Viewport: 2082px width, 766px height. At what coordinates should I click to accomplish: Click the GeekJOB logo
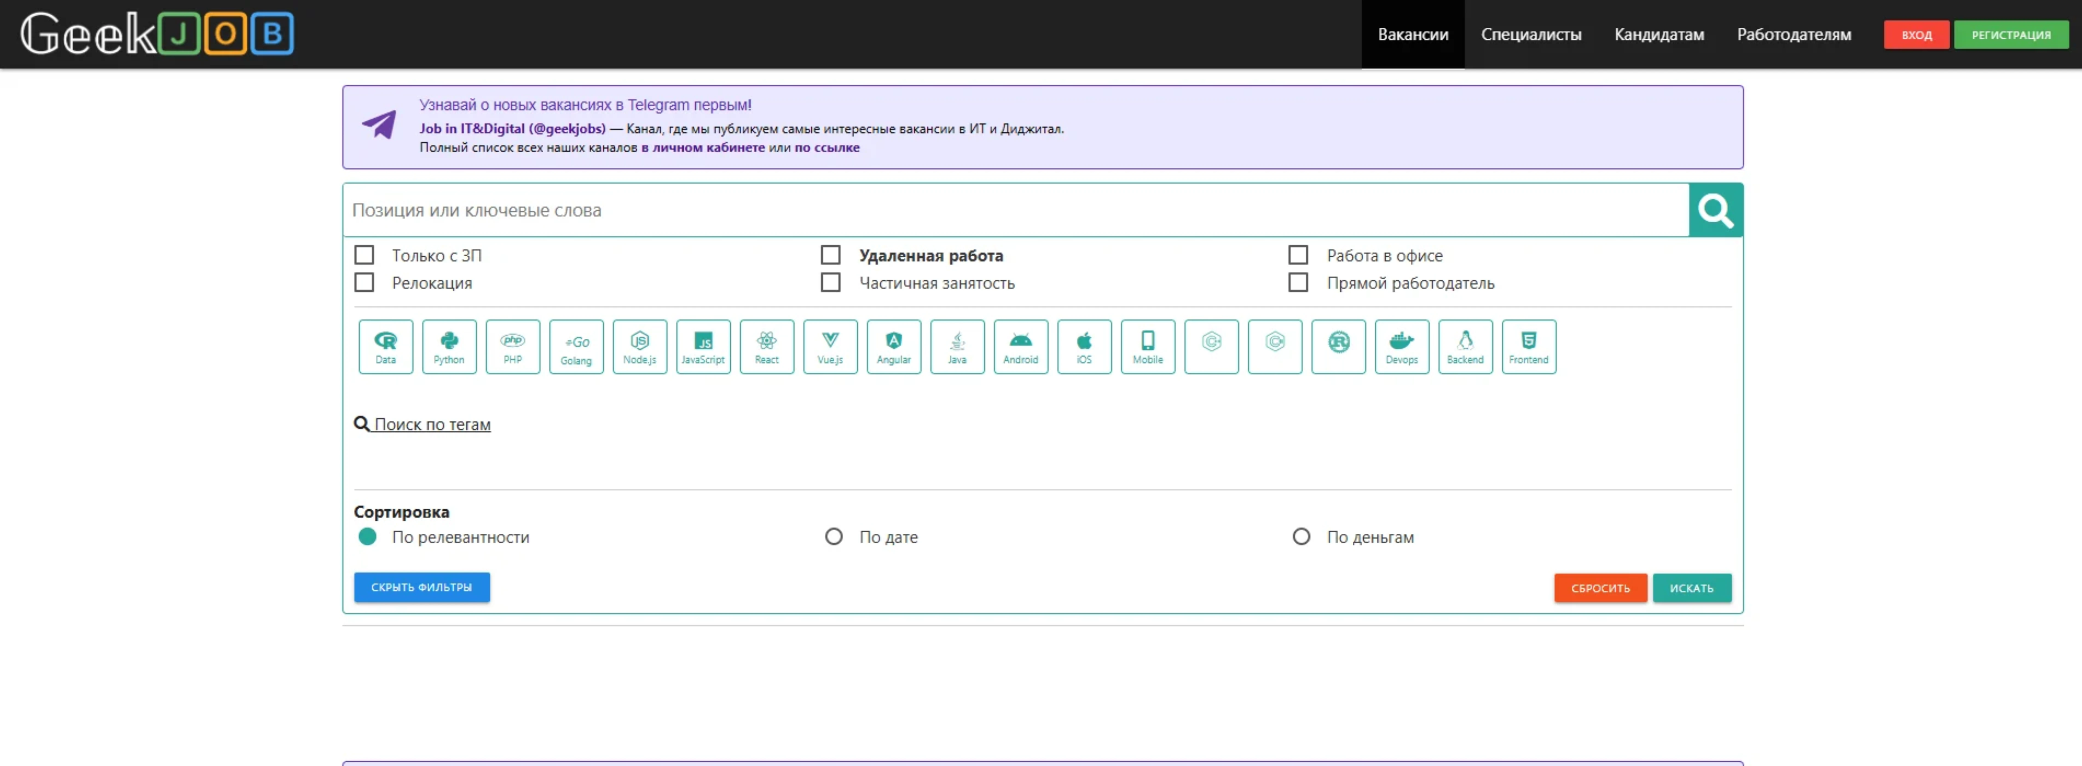[157, 34]
